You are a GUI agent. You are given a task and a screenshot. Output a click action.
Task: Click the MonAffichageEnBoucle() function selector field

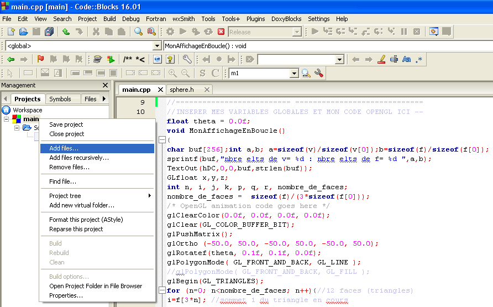tap(328, 46)
